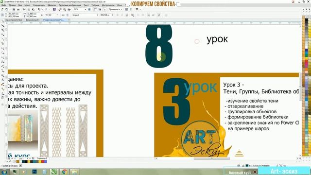Pick the No Color document palette swatch
Image resolution: width=311 pixels, height=175 pixels.
[15, 162]
